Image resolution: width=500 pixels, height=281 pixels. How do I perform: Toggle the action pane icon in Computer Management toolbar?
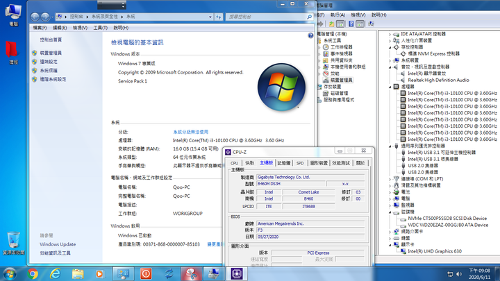click(360, 24)
